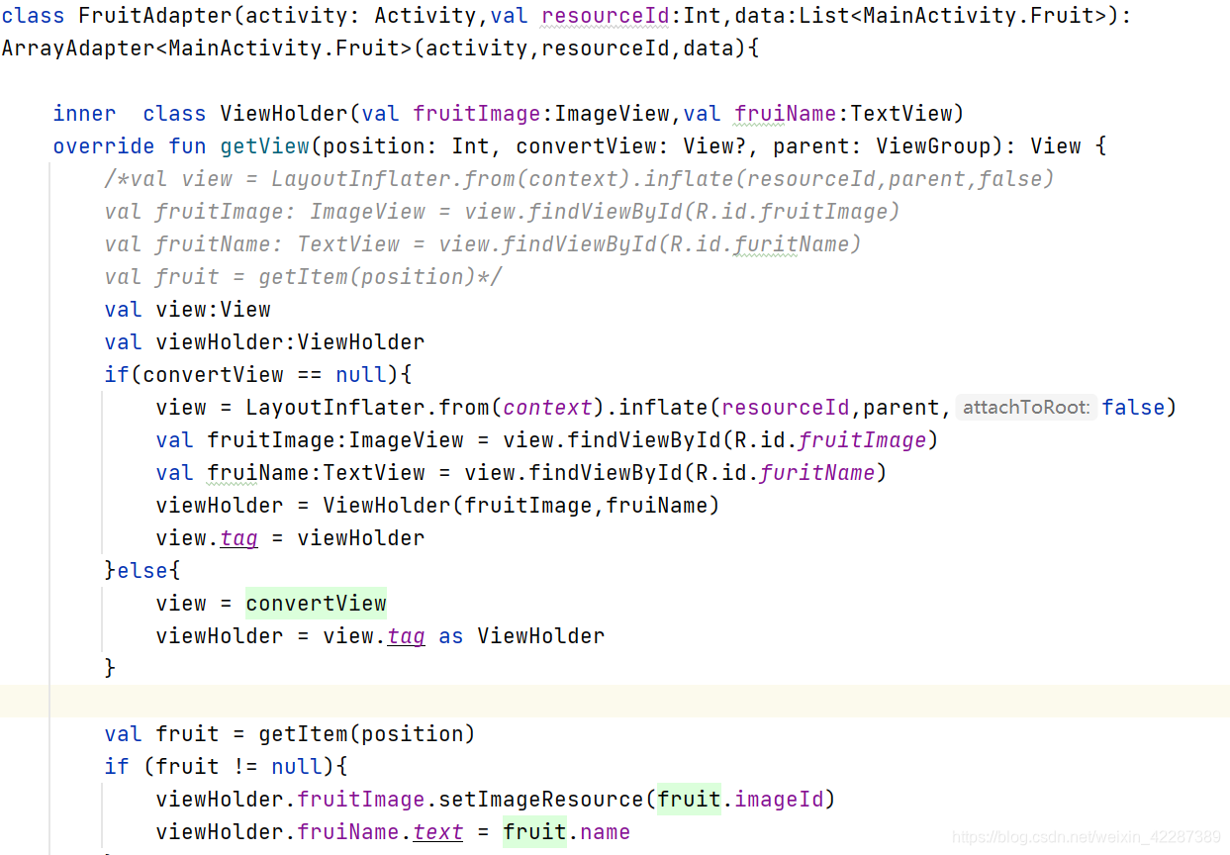Click the 'tag' in 'view.tag = viewHolder'

[x=238, y=538]
